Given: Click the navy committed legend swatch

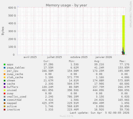Looking at the screenshot, I should pos(5,100).
